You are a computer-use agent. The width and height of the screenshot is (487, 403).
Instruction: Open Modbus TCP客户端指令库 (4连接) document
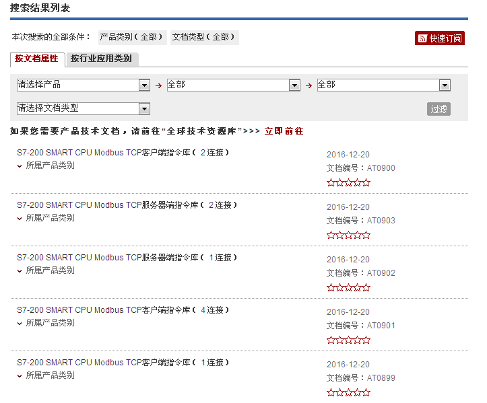123,310
